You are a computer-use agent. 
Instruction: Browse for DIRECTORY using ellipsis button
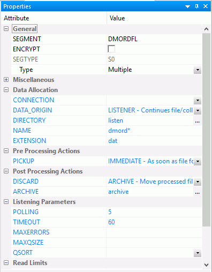(x=197, y=120)
